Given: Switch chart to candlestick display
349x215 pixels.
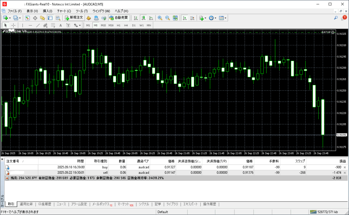Looking at the screenshot, I should tap(143, 18).
